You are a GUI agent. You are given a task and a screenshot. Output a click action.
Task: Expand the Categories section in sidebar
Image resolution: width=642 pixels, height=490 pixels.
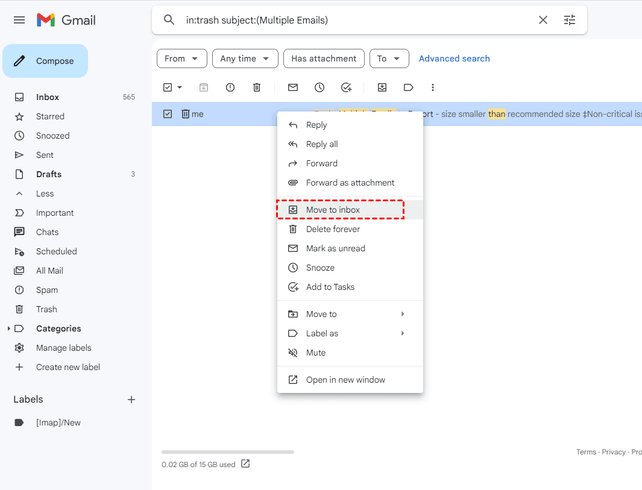pos(8,328)
